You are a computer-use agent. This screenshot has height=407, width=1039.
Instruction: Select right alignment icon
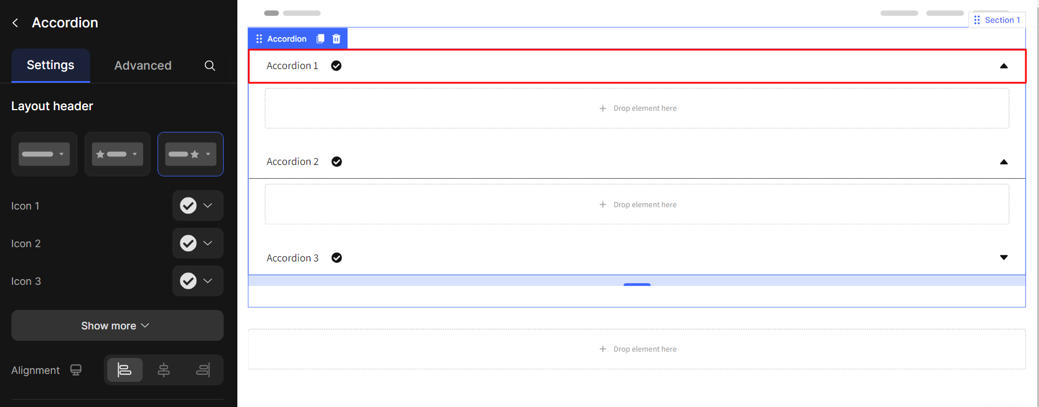[x=203, y=370]
